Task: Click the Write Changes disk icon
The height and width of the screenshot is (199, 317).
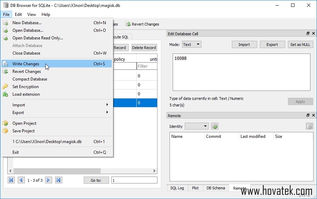Action: click(6, 64)
